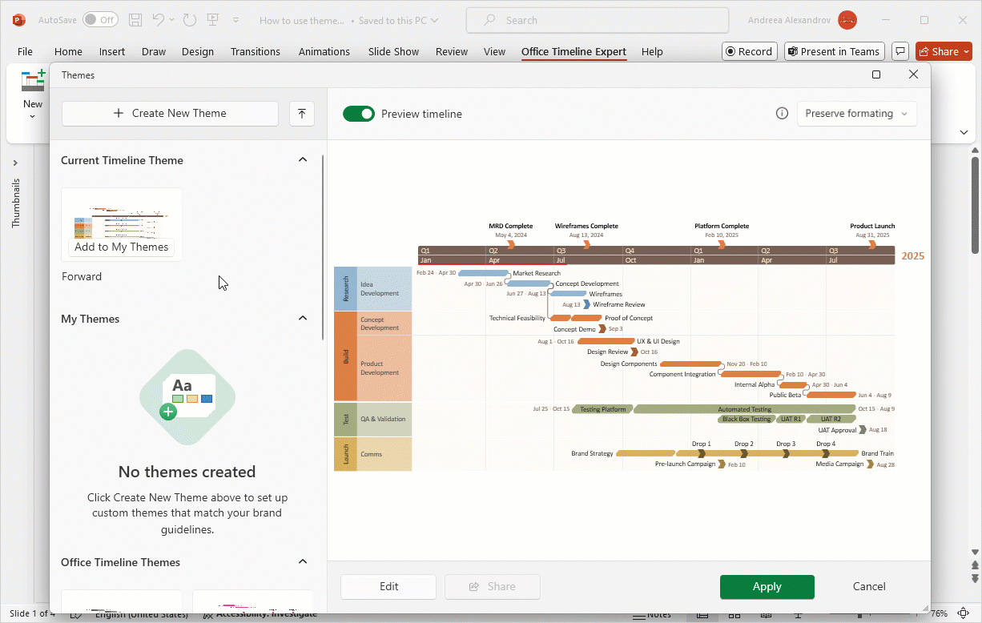The height and width of the screenshot is (623, 982).
Task: Open the Office Timeline Expert tab
Action: tap(574, 51)
